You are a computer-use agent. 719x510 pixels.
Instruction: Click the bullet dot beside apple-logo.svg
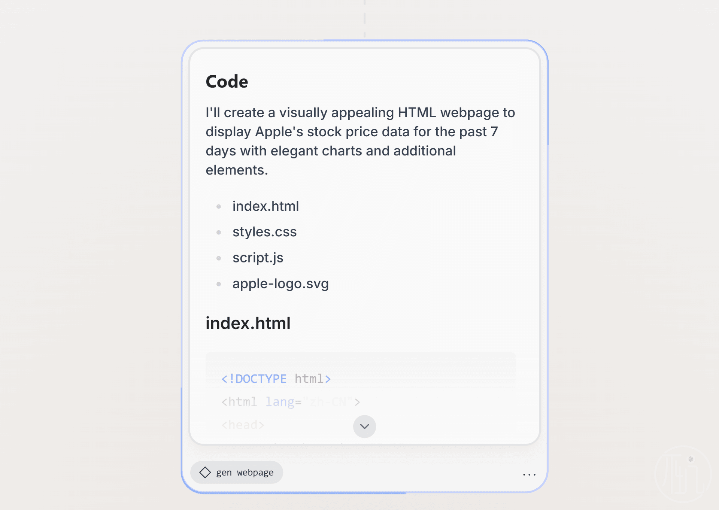point(219,284)
